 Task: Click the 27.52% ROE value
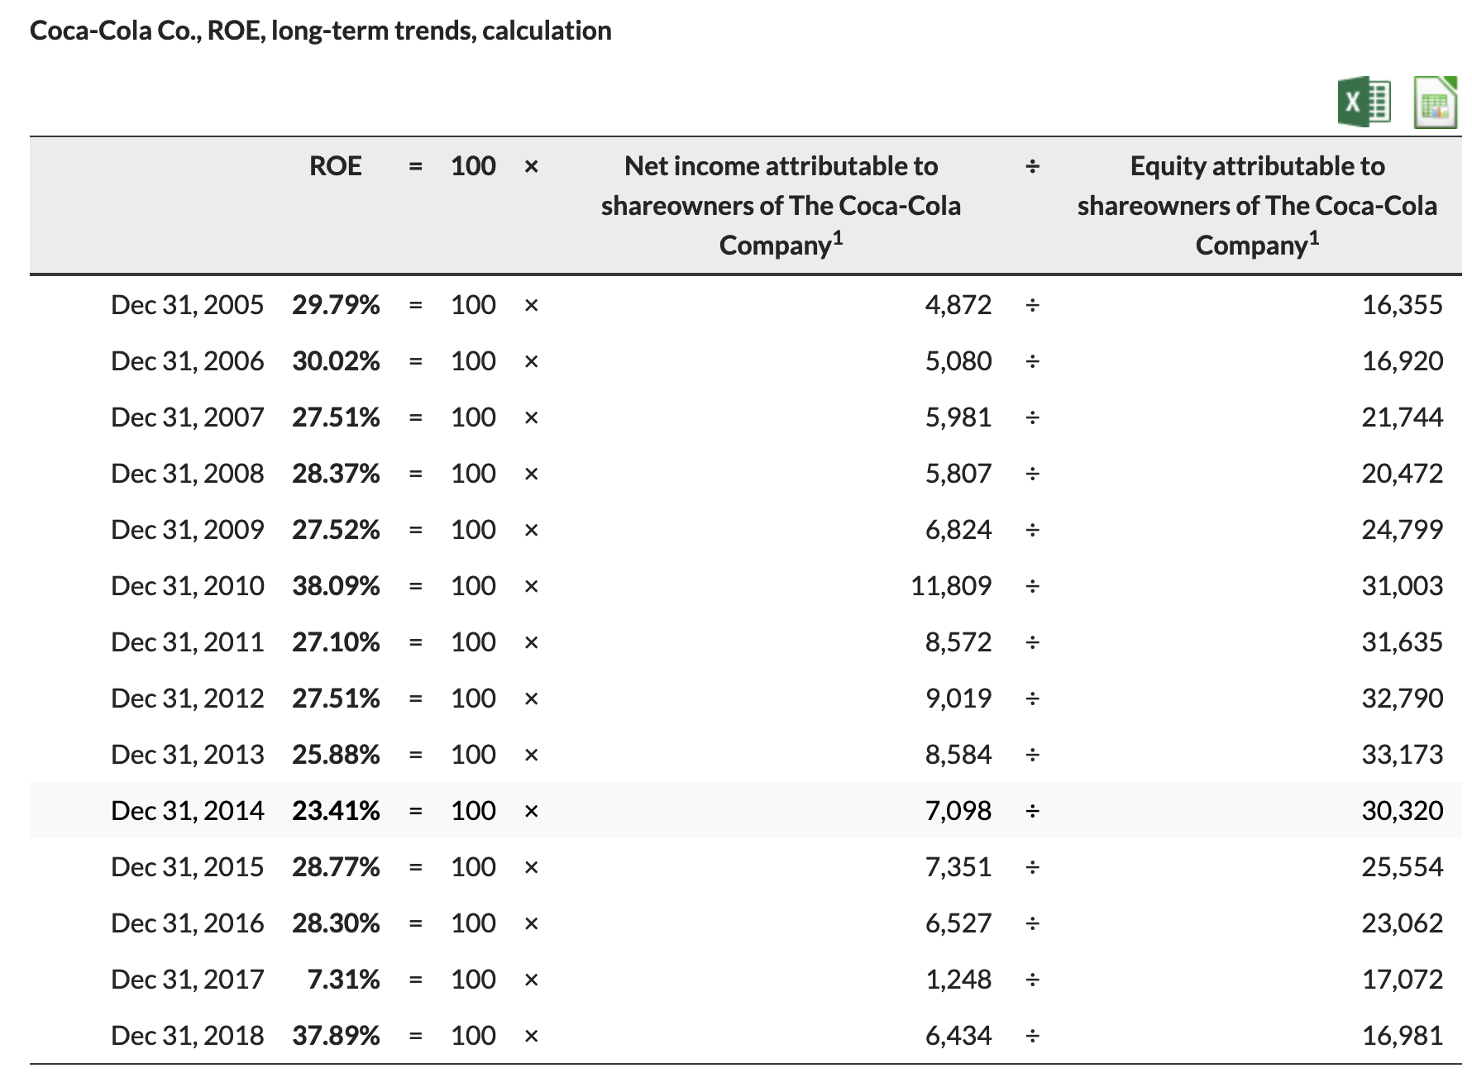pyautogui.click(x=336, y=530)
